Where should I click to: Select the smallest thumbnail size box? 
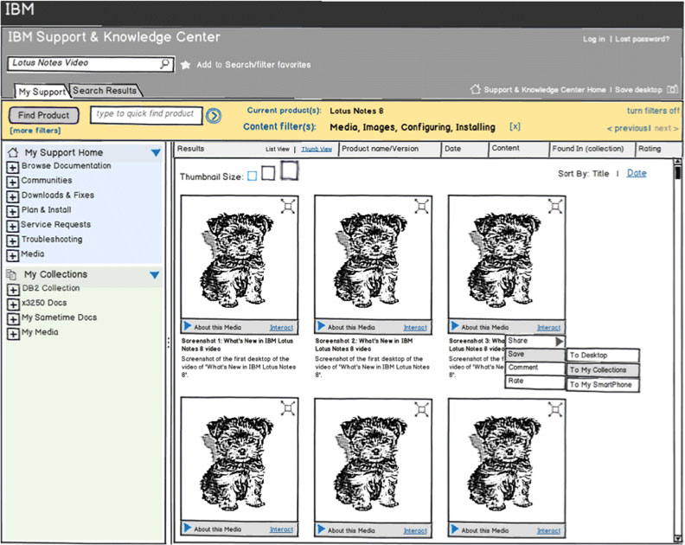pyautogui.click(x=252, y=176)
